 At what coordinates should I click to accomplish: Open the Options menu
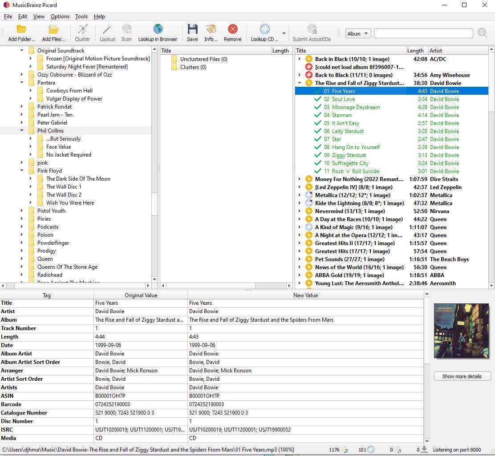60,16
